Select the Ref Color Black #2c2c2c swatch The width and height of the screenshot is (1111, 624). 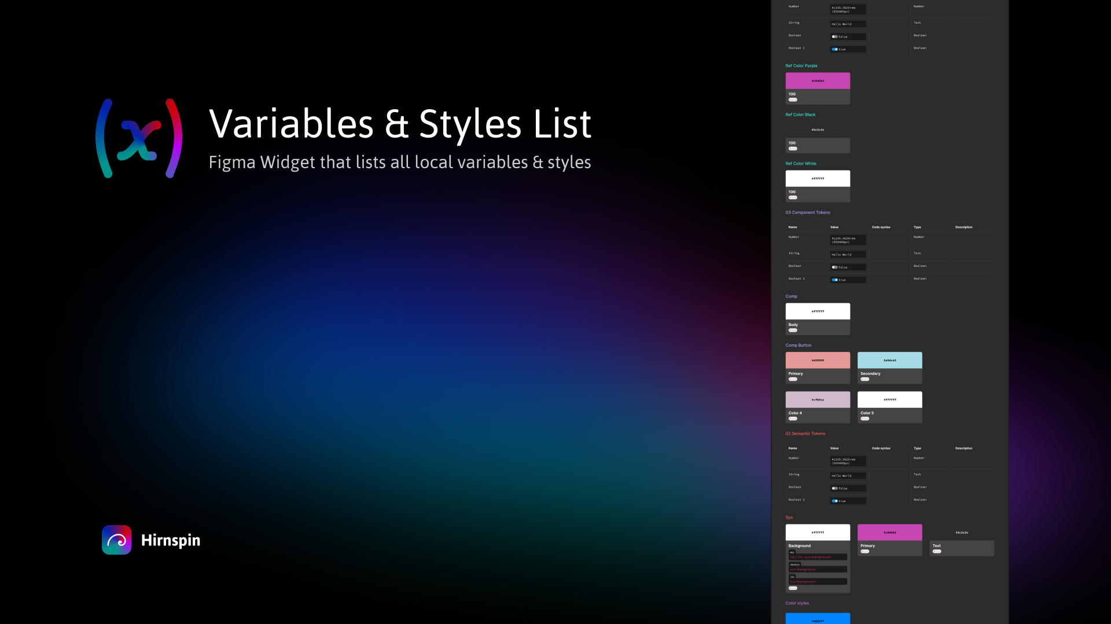pos(818,129)
